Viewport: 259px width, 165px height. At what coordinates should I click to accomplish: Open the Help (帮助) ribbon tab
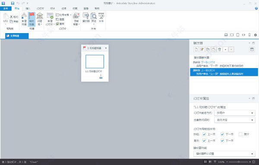(x=97, y=9)
